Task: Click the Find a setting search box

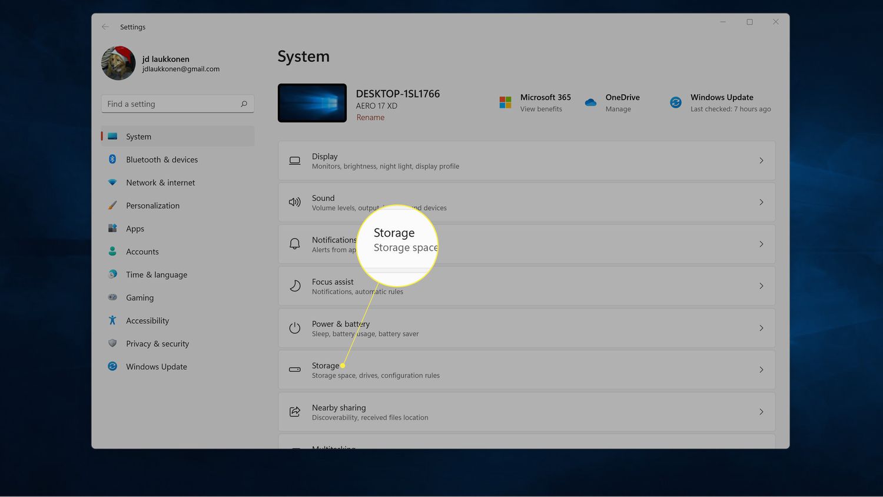Action: [178, 104]
